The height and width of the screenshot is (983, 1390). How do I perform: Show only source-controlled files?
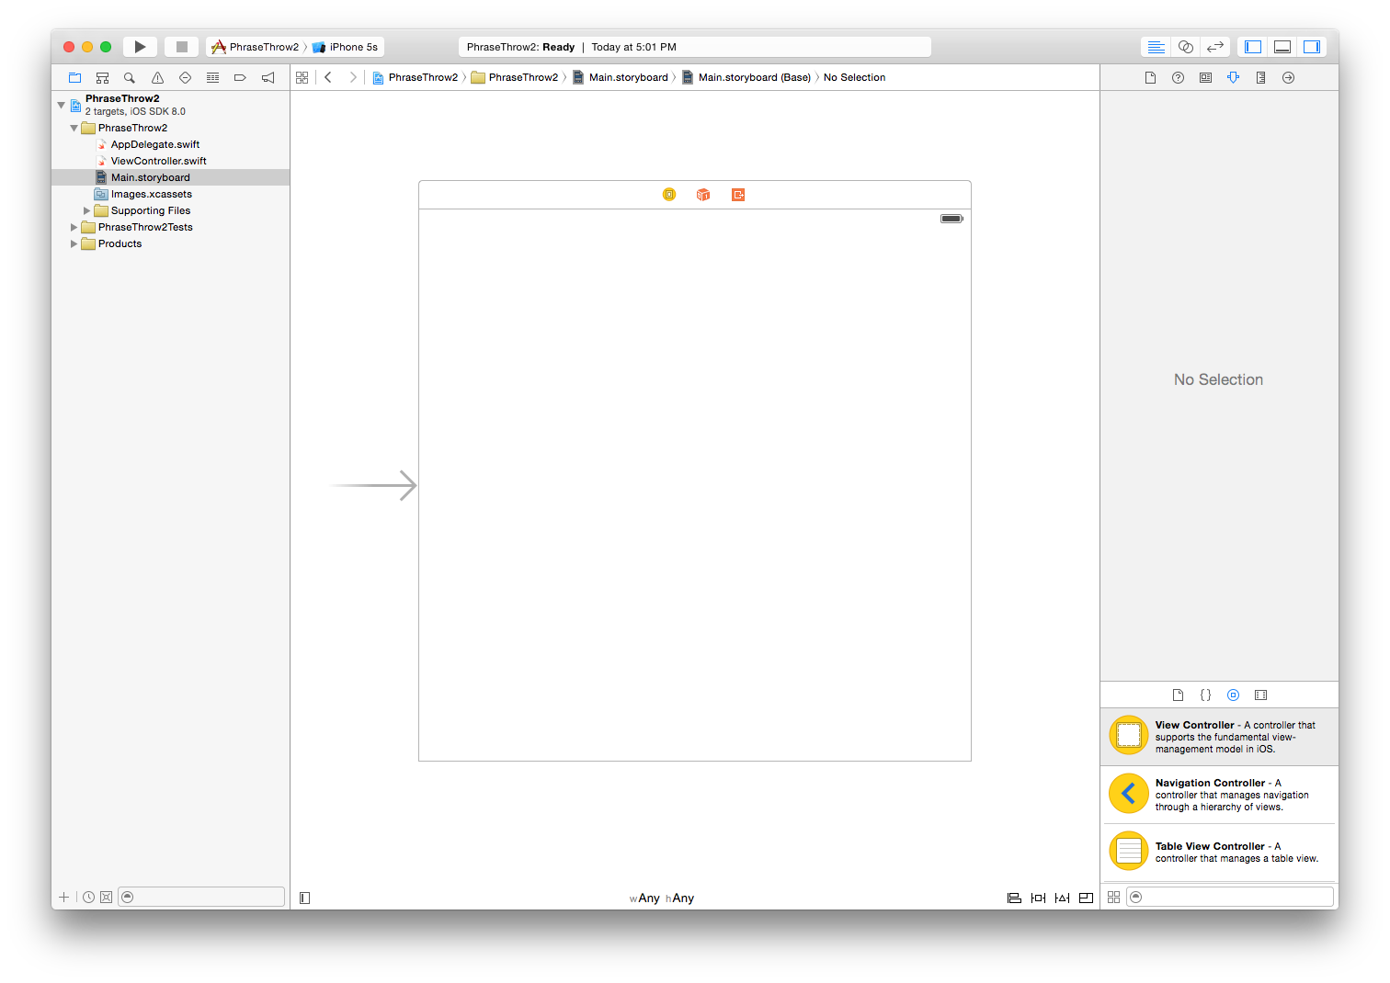tap(107, 898)
